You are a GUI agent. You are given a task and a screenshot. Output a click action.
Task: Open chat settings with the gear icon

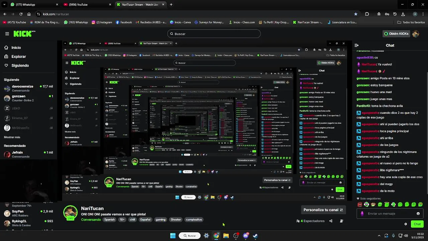[x=406, y=224]
